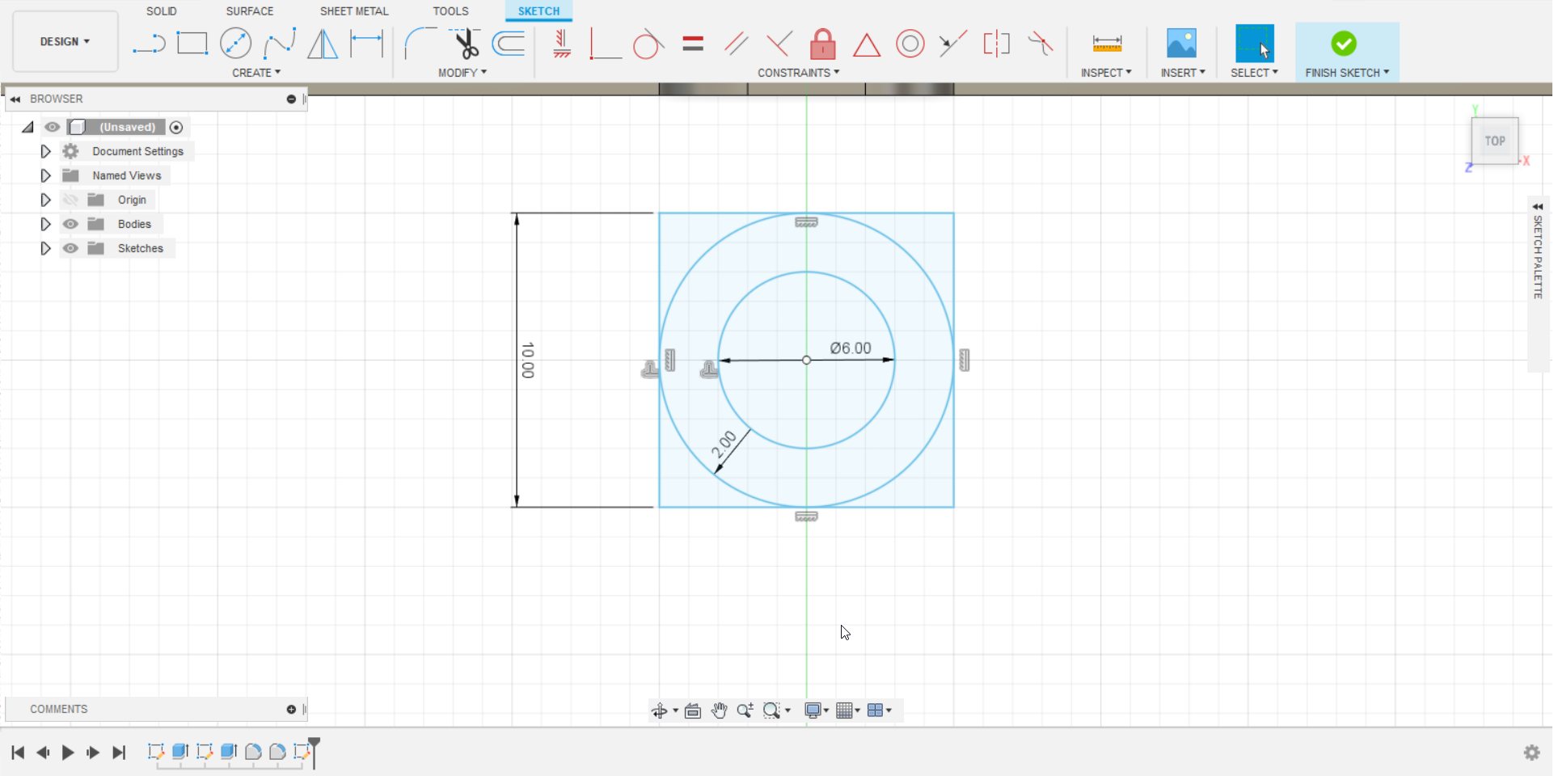Activate the Unsaved component radio button

click(176, 127)
